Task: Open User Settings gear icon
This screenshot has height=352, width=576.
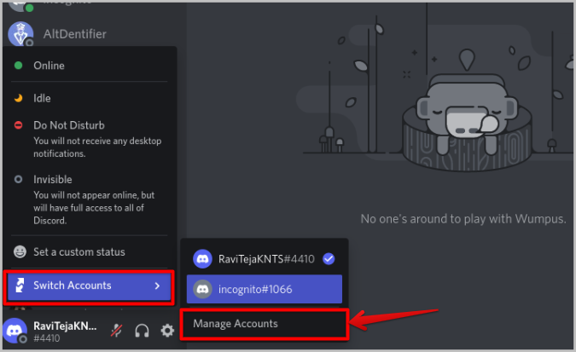Action: [x=167, y=331]
